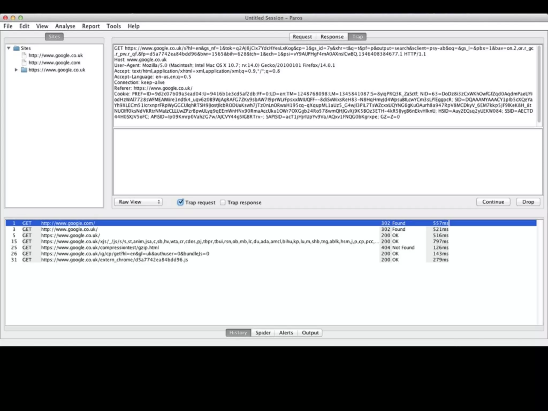Click the Sites root folder icon
The height and width of the screenshot is (411, 548).
17,48
